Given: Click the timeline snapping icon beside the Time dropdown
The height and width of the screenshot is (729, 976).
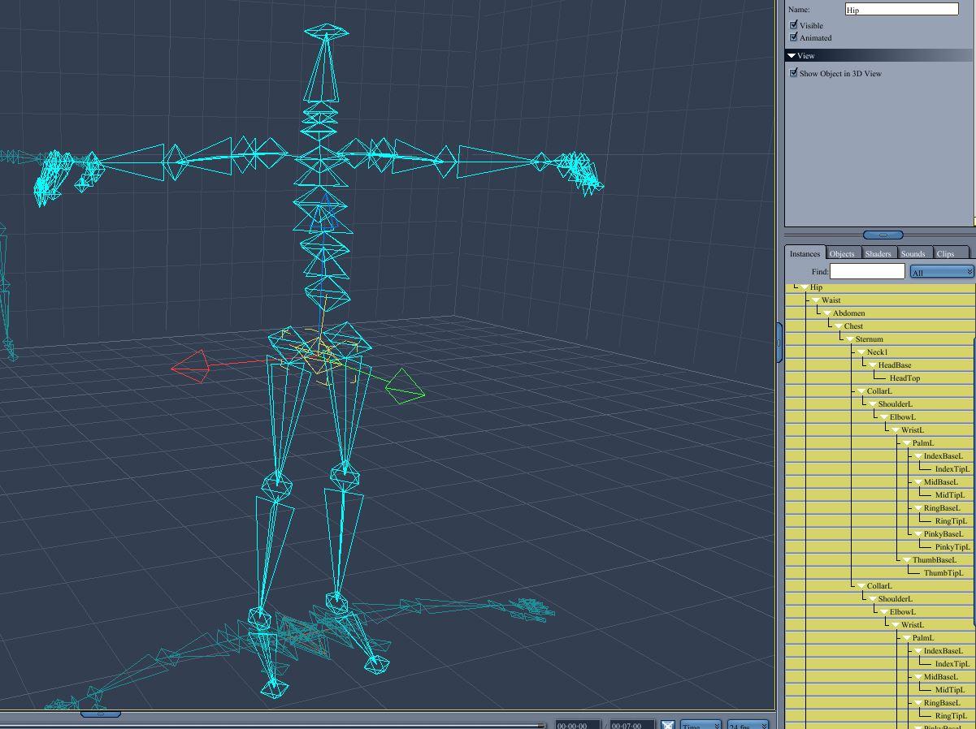Looking at the screenshot, I should click(667, 725).
